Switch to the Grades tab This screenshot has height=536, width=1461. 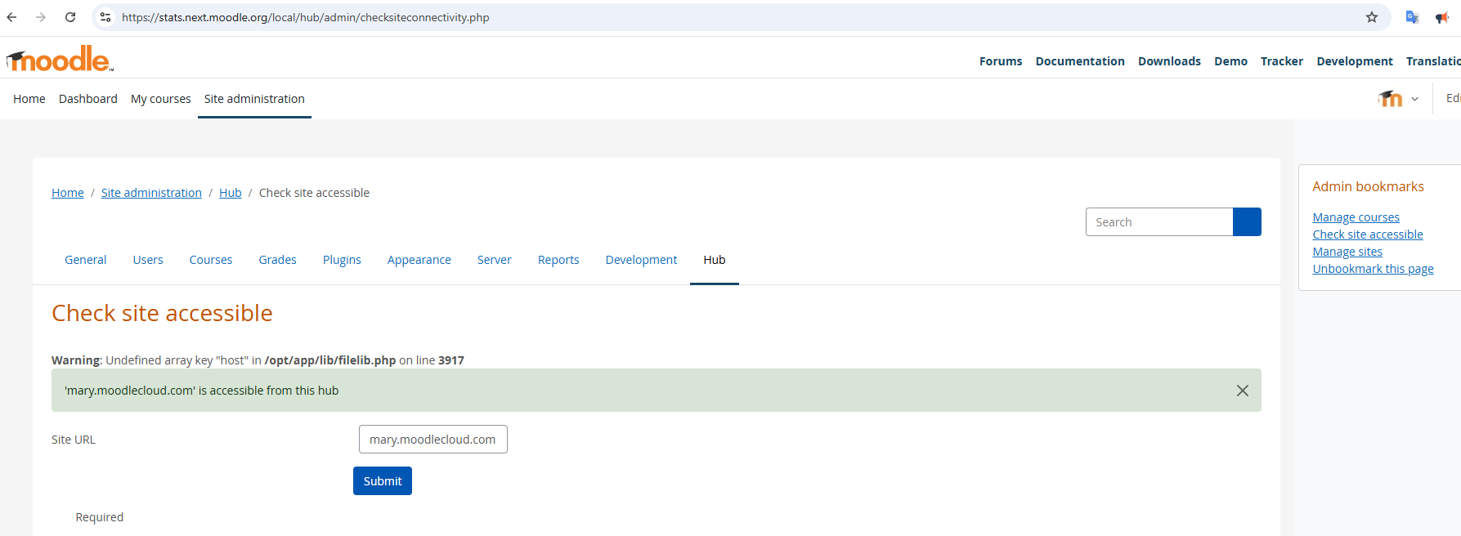[x=278, y=260]
